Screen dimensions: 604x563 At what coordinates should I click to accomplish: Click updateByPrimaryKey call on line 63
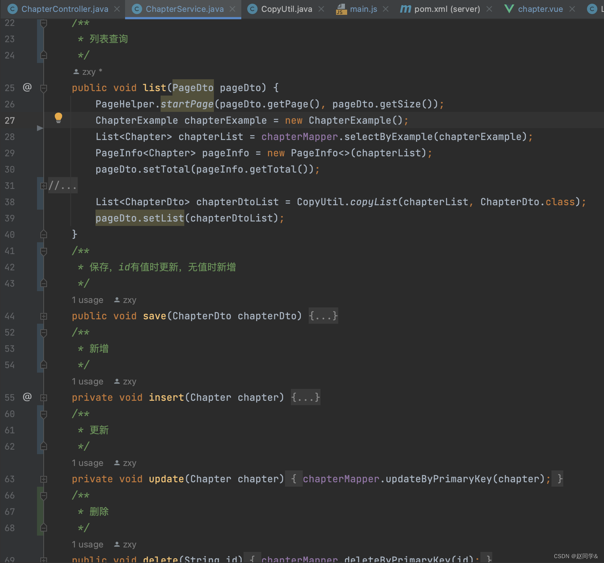439,479
